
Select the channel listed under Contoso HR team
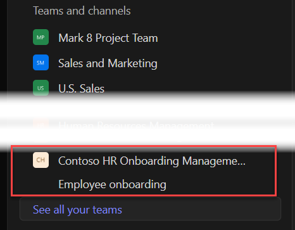pos(112,184)
